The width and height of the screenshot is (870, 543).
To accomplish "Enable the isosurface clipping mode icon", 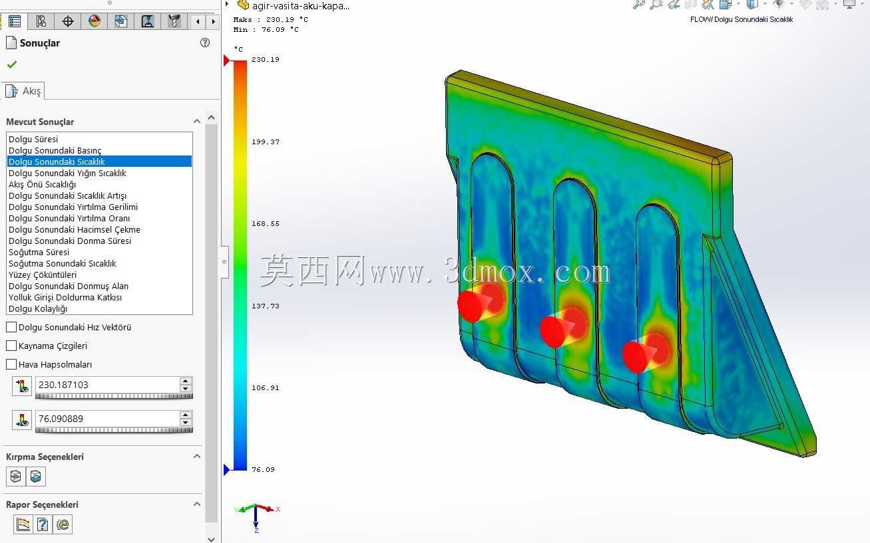I will point(36,477).
